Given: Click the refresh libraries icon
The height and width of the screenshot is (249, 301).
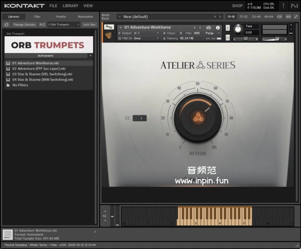Looking at the screenshot, I should click(7, 24).
